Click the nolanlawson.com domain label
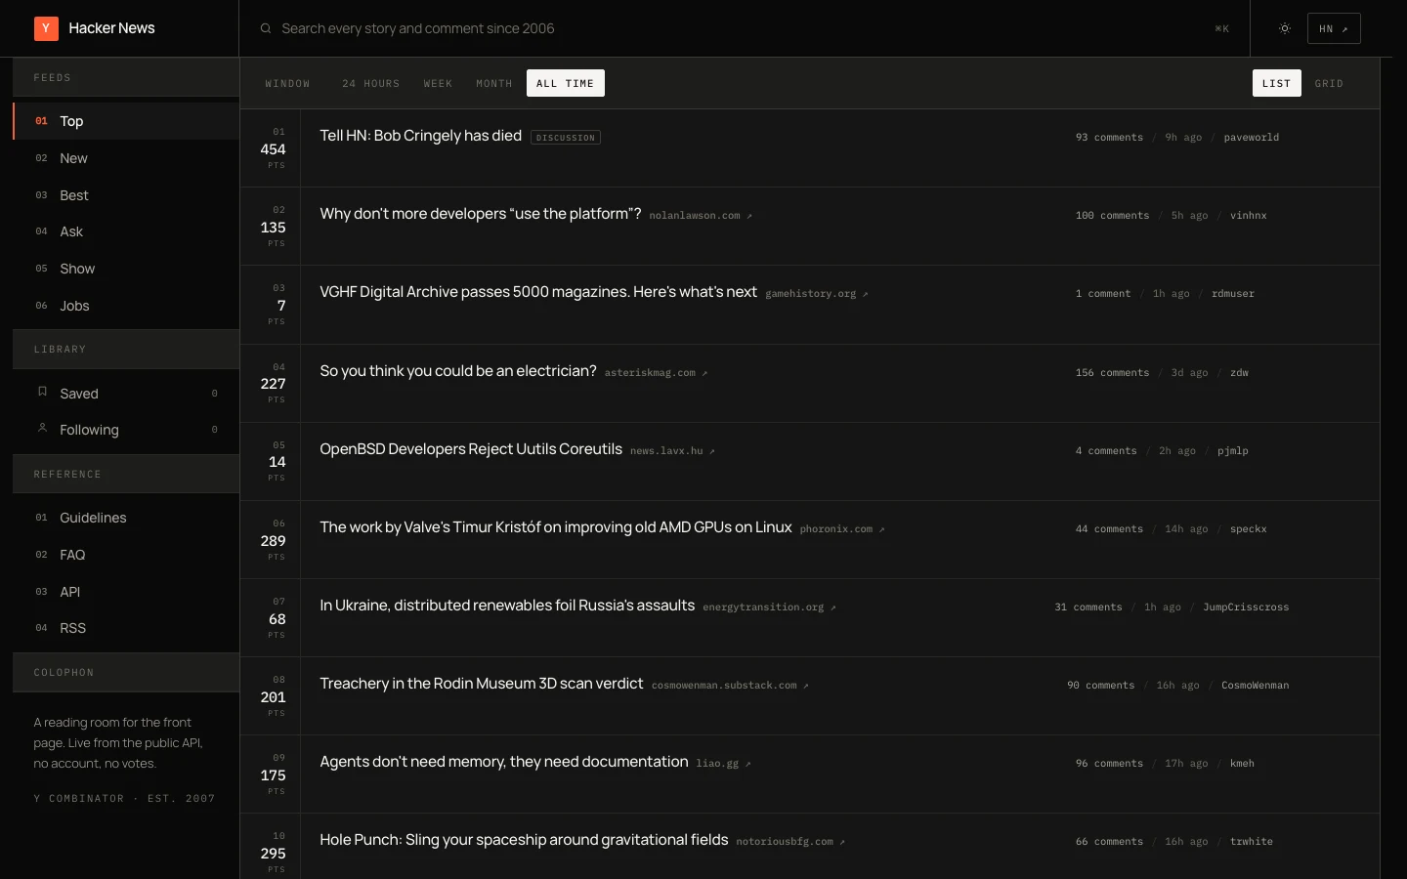Image resolution: width=1407 pixels, height=879 pixels. point(695,216)
